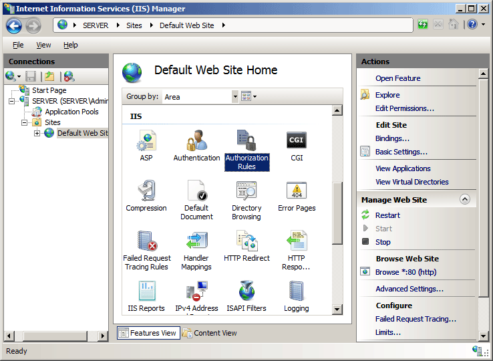493x361 pixels.
Task: Browse *:80 (http) link
Action: point(405,272)
